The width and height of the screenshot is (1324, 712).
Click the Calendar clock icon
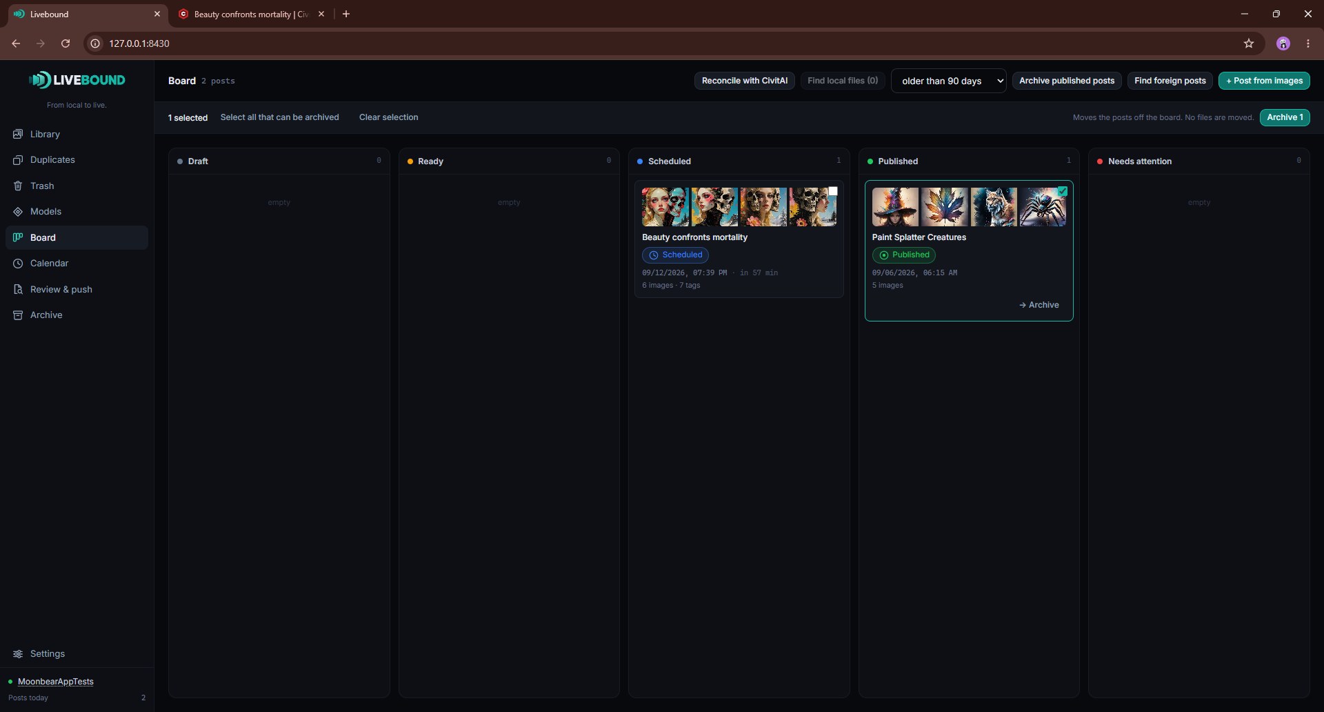click(x=18, y=264)
